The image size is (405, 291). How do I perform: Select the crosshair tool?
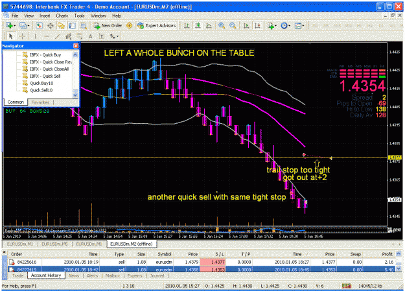pos(22,36)
